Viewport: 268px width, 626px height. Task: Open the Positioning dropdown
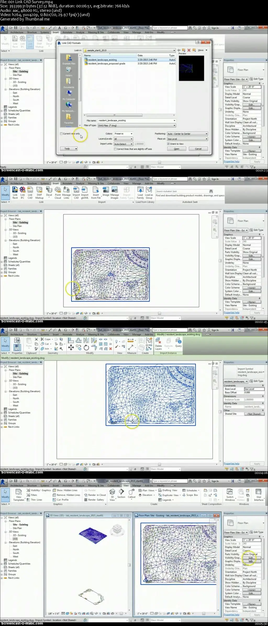point(187,134)
